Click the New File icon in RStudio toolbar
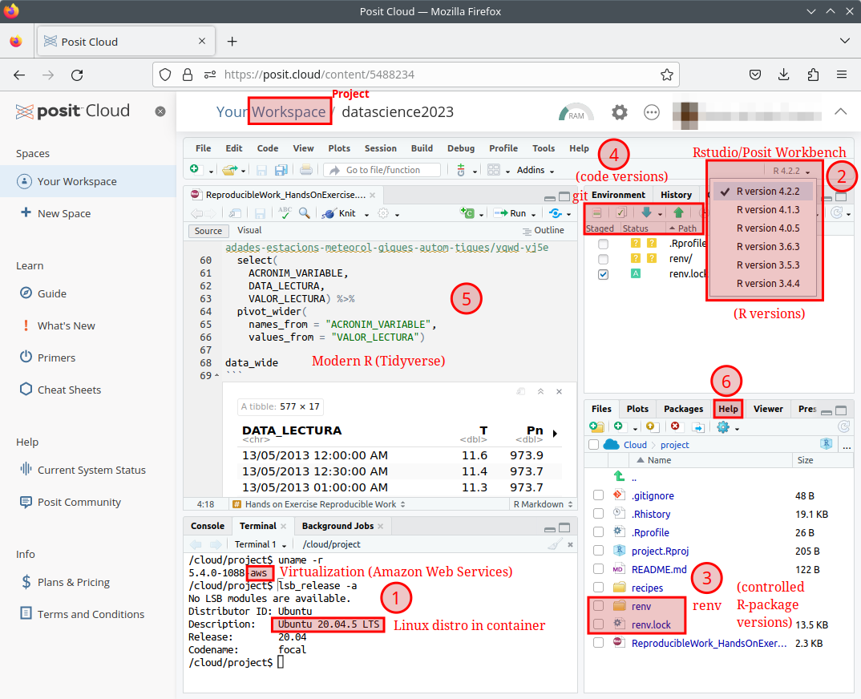861x699 pixels. (x=194, y=170)
